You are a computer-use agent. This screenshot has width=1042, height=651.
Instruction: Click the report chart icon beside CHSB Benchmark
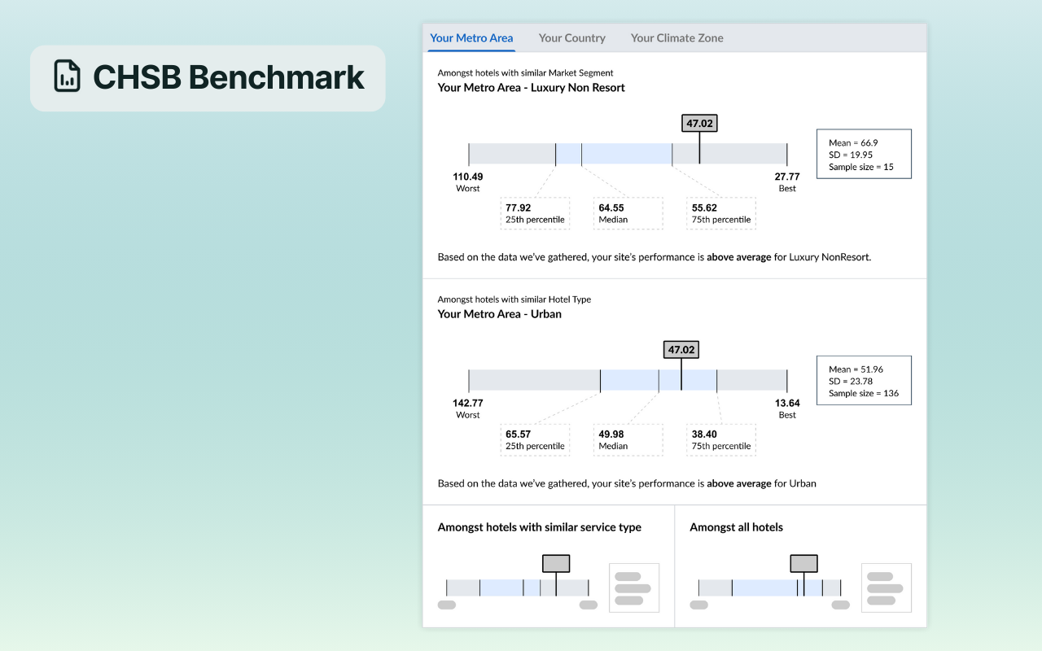pyautogui.click(x=68, y=76)
